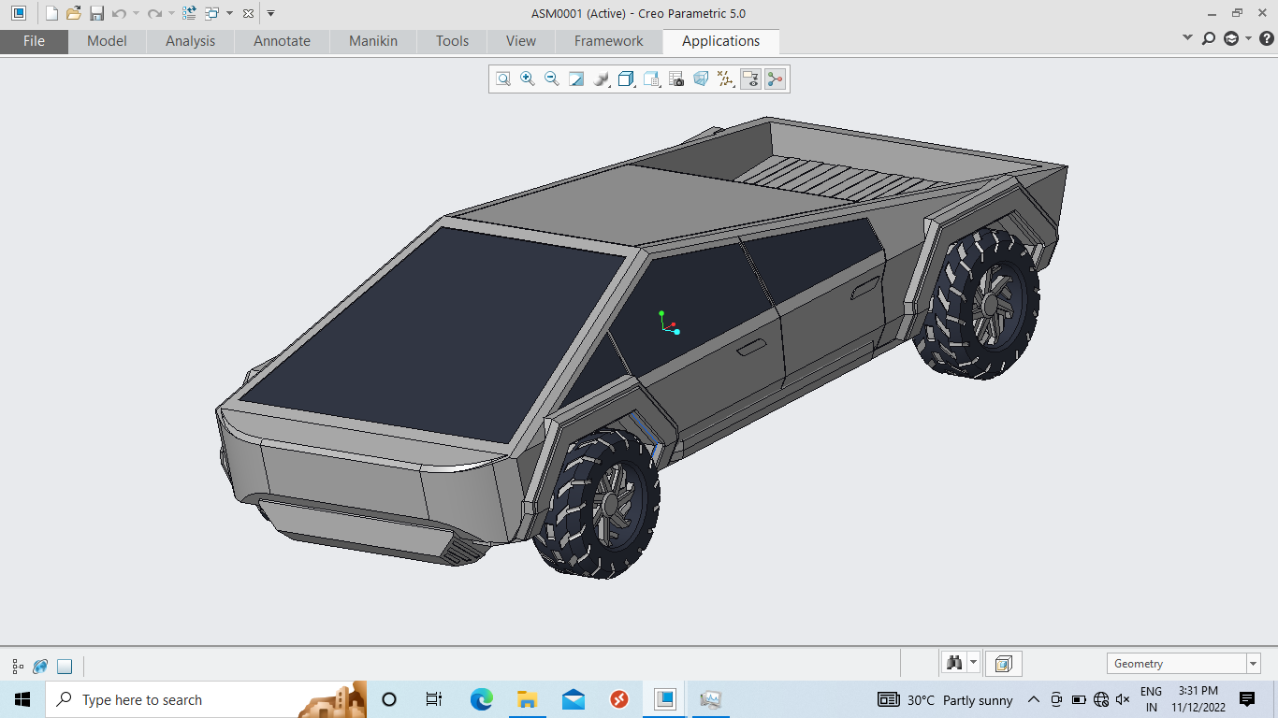Click the Find binoculars icon
Viewport: 1278px width, 718px height.
(954, 663)
